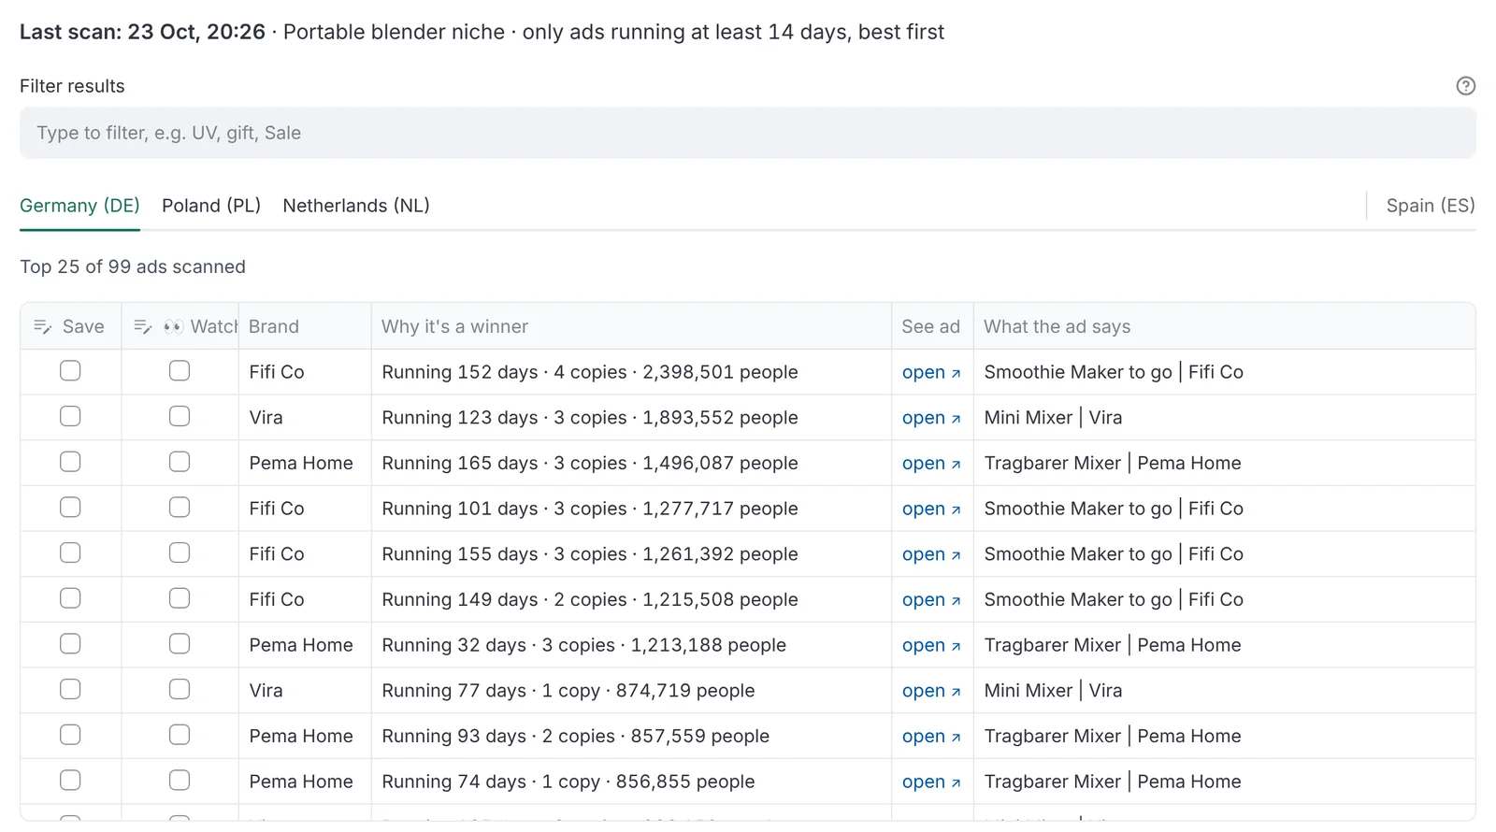This screenshot has width=1496, height=832.
Task: Tick Watch checkbox for Vira 77 days ad
Action: (180, 690)
